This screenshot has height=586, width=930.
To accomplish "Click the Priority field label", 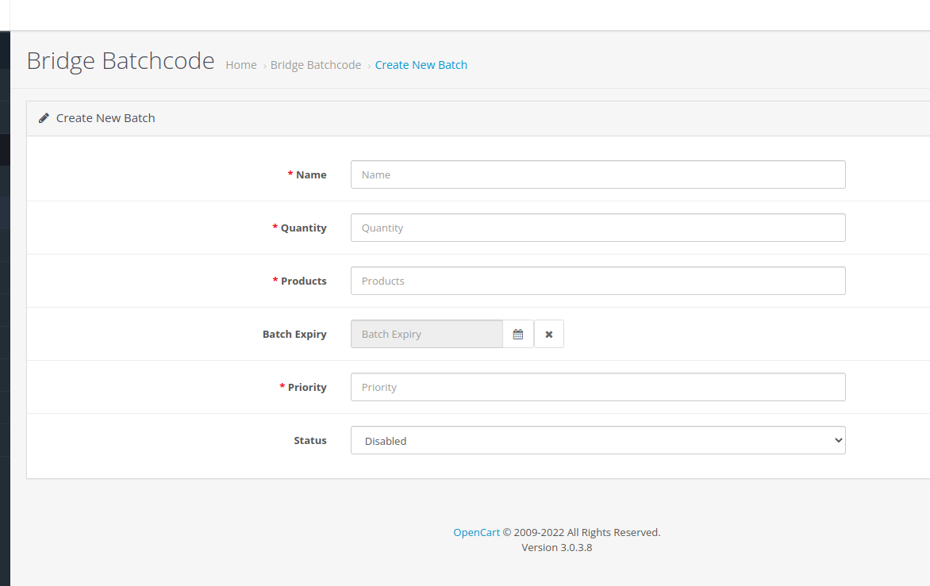I will point(307,387).
